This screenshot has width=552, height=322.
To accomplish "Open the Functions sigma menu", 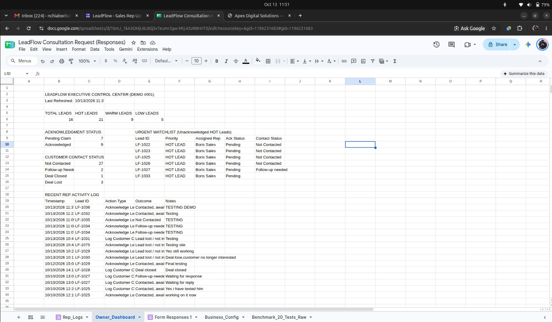I will 395,61.
